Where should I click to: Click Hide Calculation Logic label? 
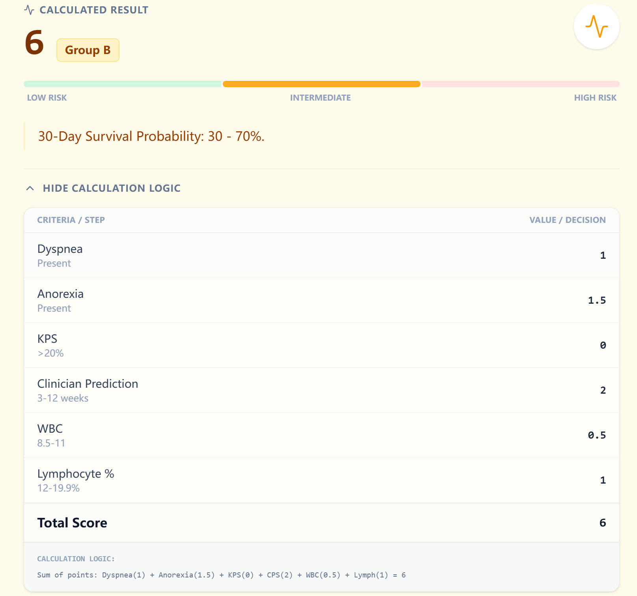(x=112, y=189)
